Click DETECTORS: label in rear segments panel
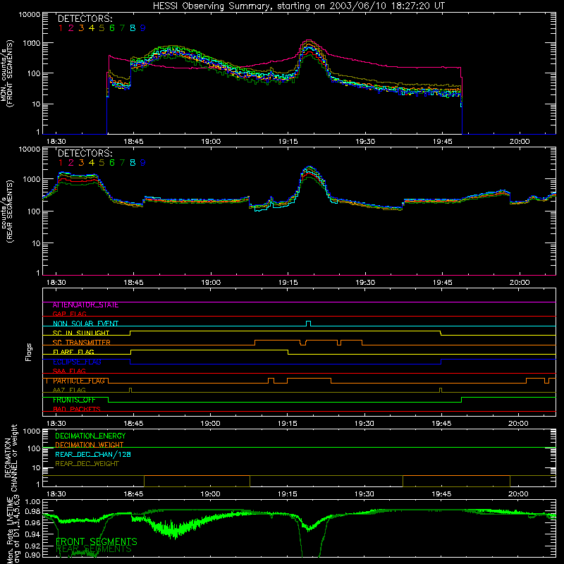This screenshot has height=564, width=564. 85,153
